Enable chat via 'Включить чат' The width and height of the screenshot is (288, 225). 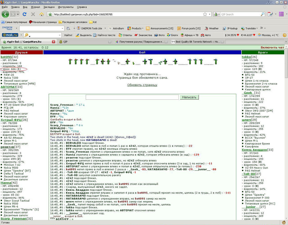pos(272,47)
